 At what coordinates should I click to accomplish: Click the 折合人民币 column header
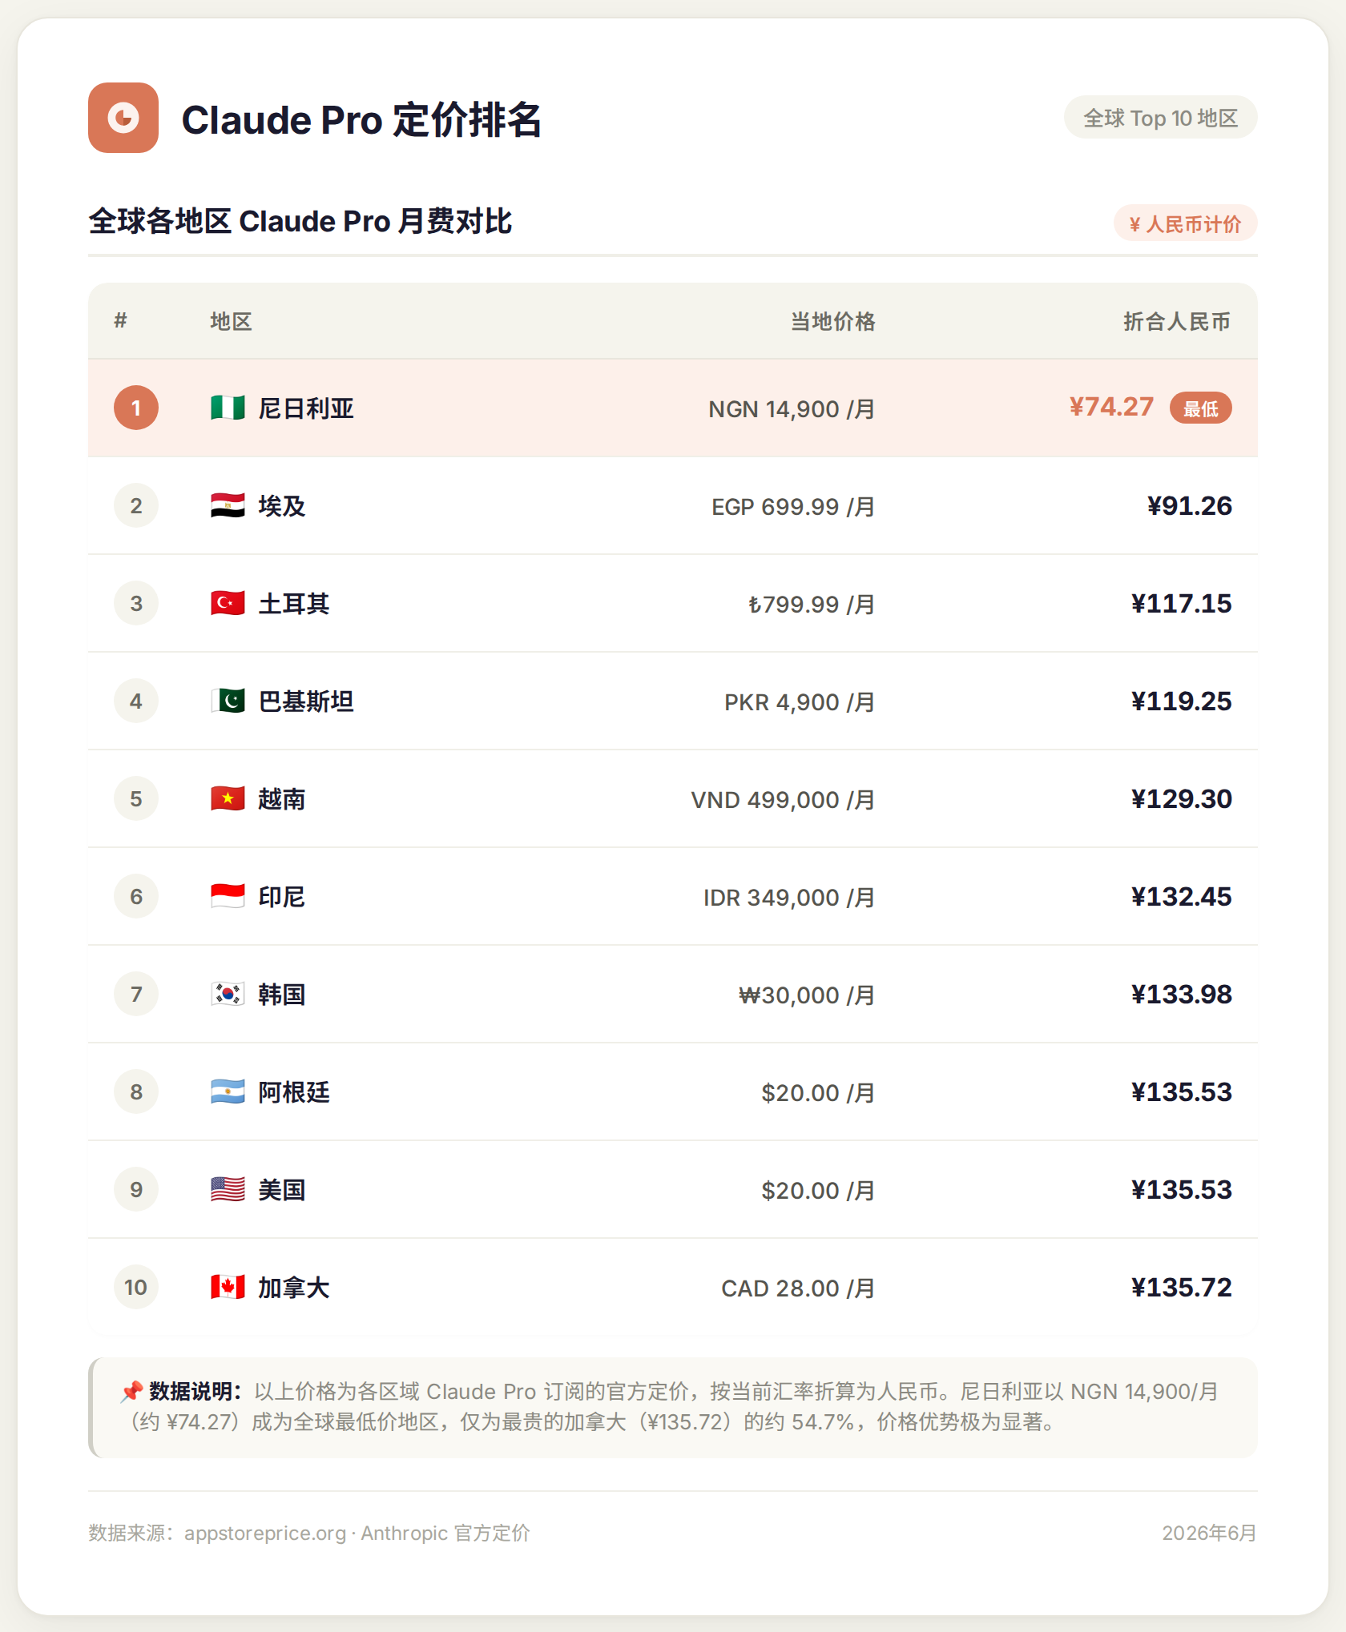tap(1176, 322)
